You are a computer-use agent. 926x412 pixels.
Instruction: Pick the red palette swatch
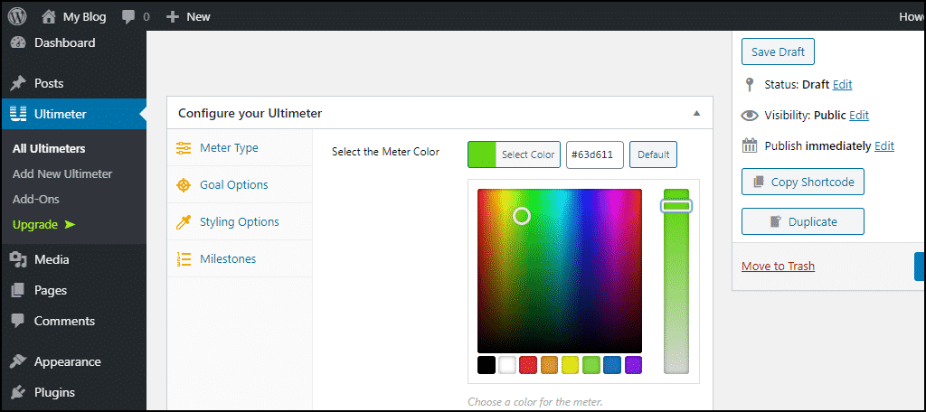(x=528, y=365)
